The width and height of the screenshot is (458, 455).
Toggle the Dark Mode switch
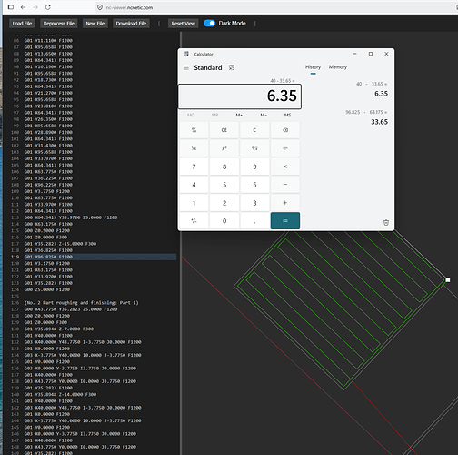pyautogui.click(x=209, y=24)
